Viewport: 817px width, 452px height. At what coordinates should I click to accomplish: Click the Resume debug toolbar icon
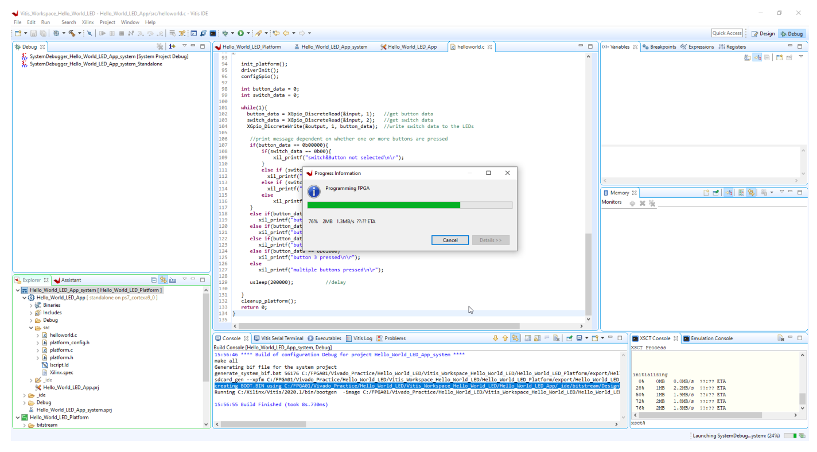[102, 33]
